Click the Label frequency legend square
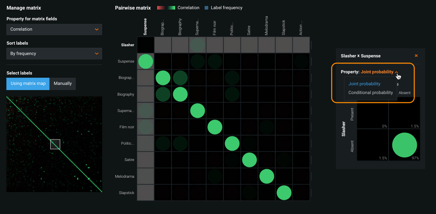Screen dimensions: 436x214 tap(206, 8)
